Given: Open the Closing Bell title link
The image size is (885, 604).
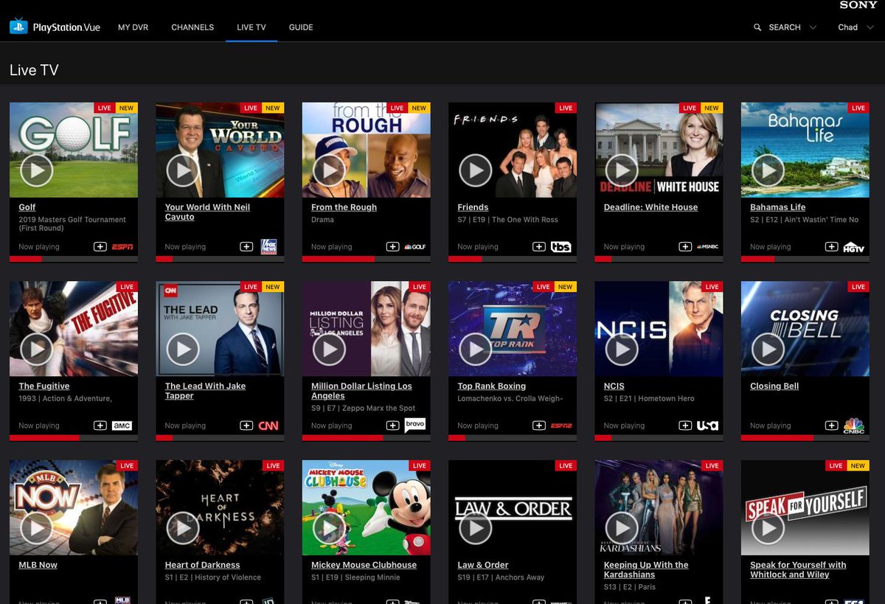Looking at the screenshot, I should 774,386.
